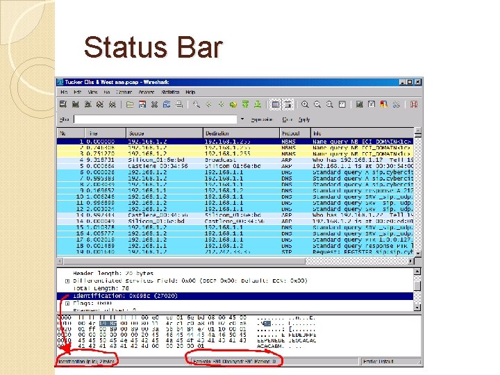Sort by the Protocol column header

(x=295, y=133)
